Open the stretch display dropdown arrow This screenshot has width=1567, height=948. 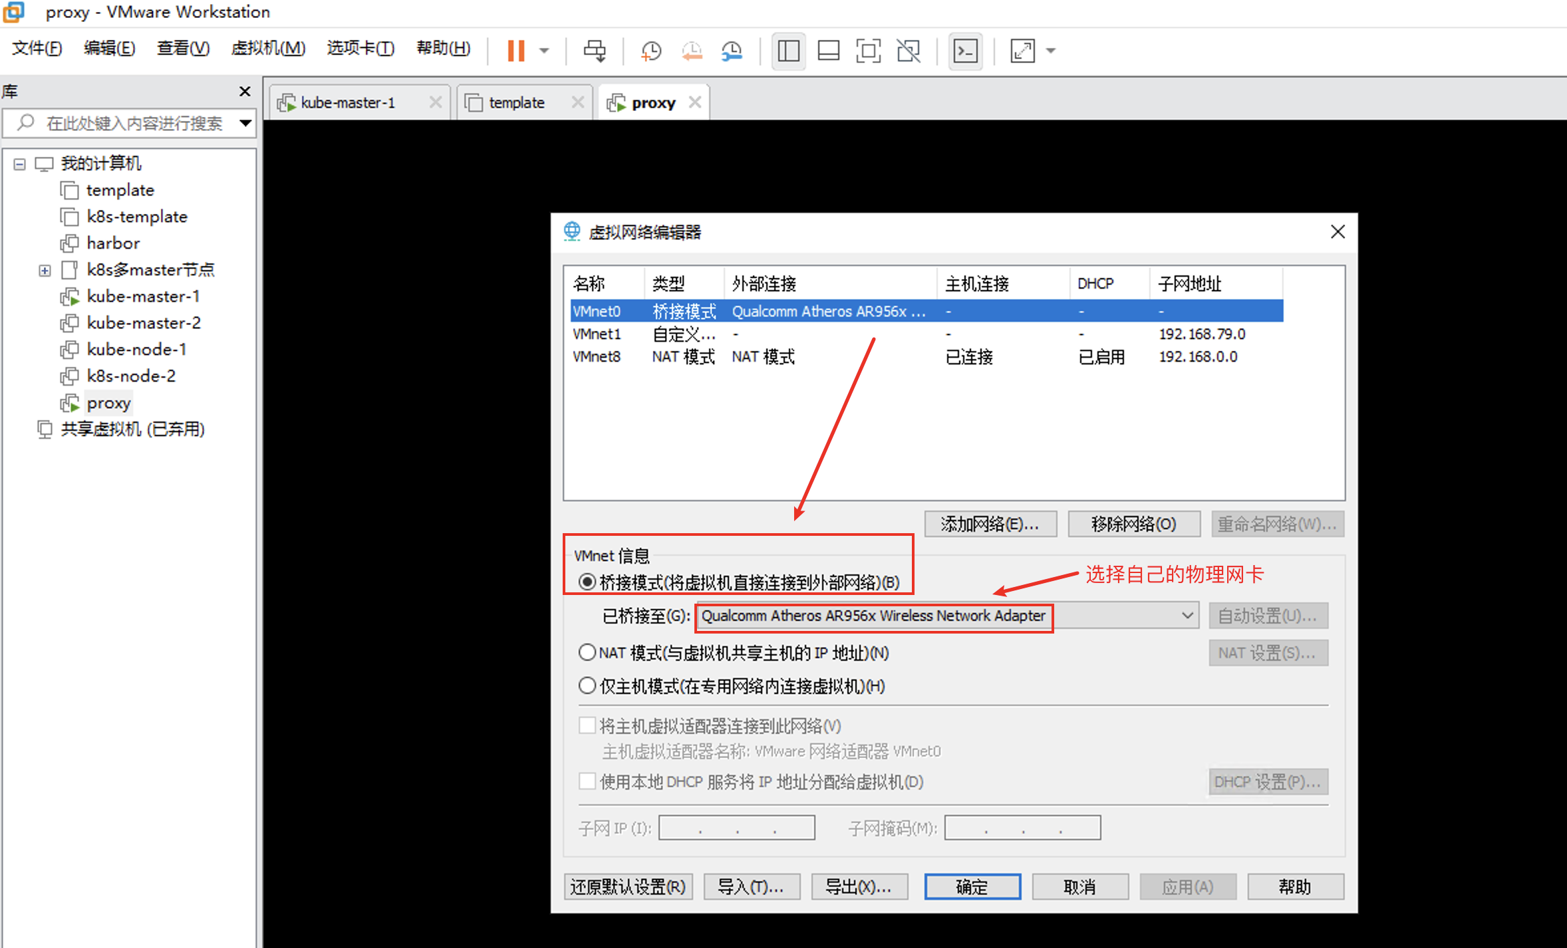(1051, 51)
